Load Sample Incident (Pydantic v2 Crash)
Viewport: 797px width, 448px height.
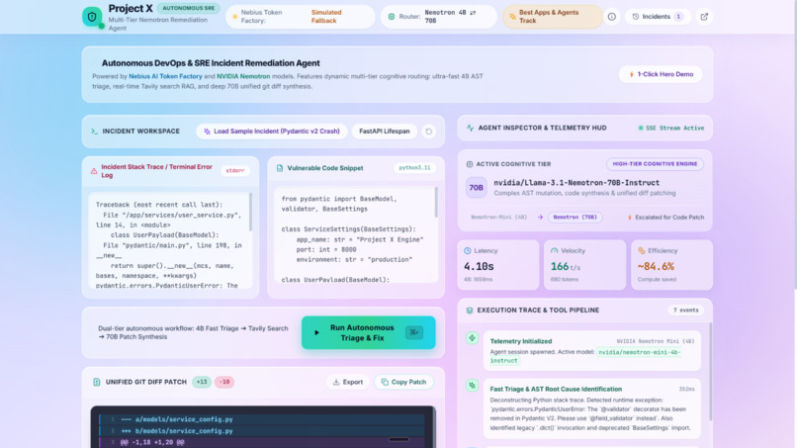pyautogui.click(x=271, y=132)
